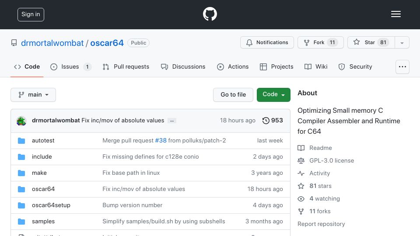Image resolution: width=420 pixels, height=236 pixels.
Task: Open commit 'Bump version number'
Action: pos(132,205)
